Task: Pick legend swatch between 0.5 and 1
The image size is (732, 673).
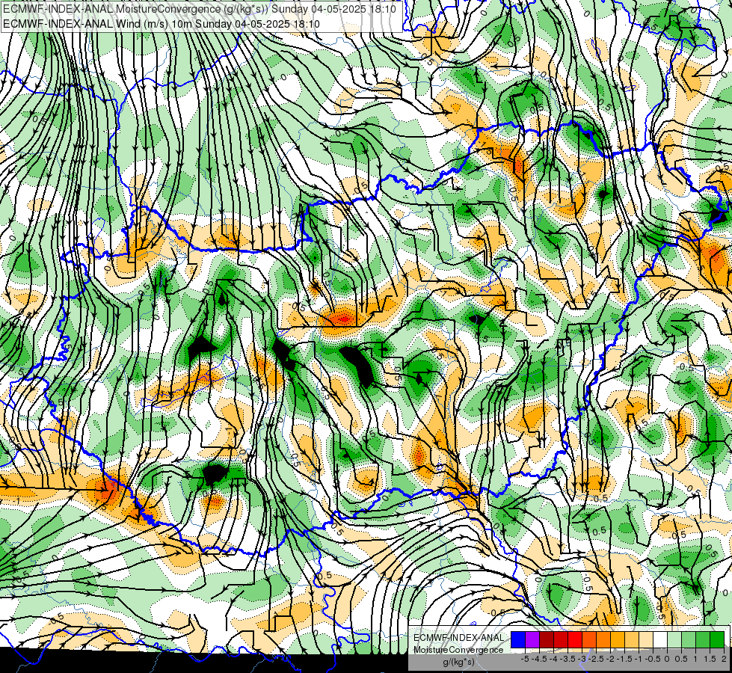Action: click(689, 639)
